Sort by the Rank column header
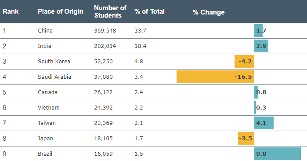 click(11, 11)
